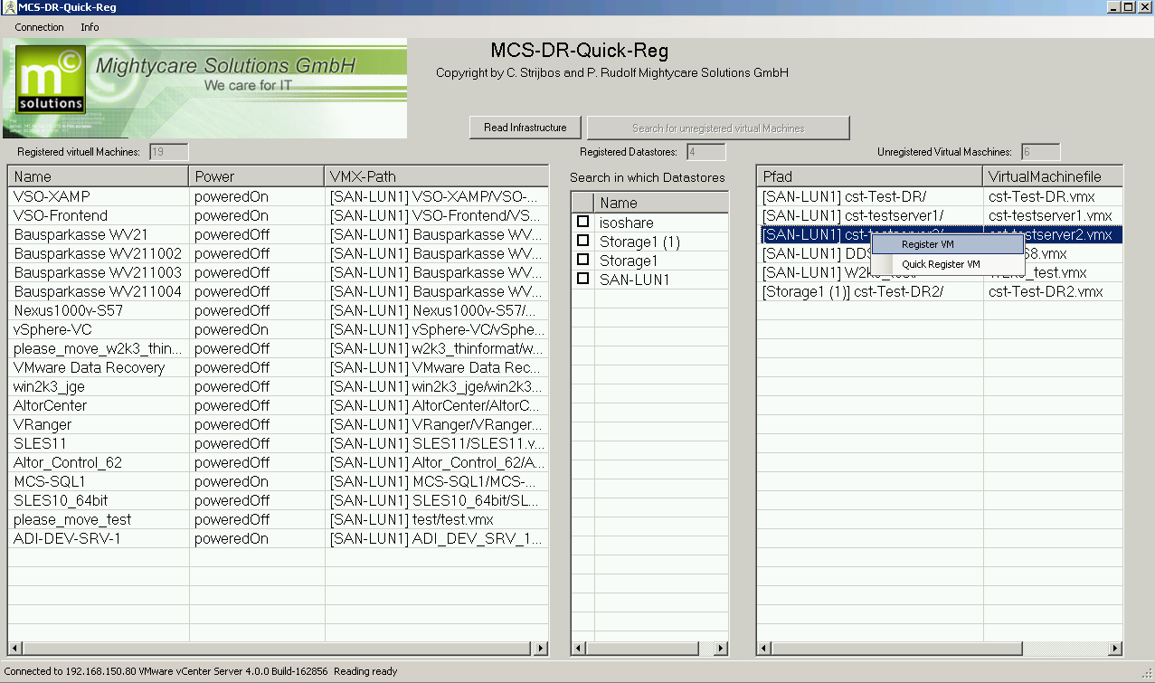Click the Pfad column header
Image resolution: width=1155 pixels, height=683 pixels.
click(x=870, y=176)
